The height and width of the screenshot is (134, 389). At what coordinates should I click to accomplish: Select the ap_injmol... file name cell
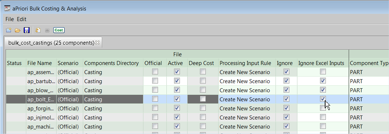(x=41, y=117)
